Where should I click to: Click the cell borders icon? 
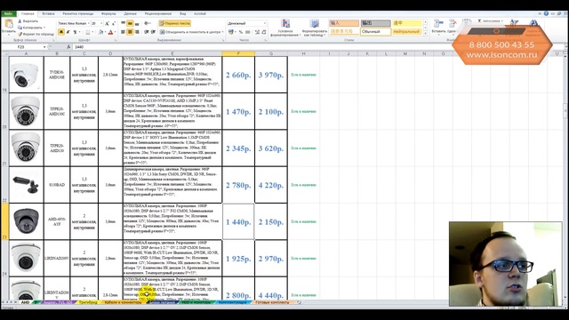click(87, 32)
